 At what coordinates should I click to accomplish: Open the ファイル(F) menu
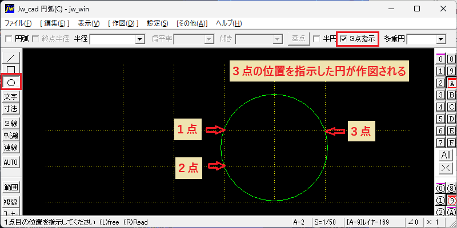[18, 23]
